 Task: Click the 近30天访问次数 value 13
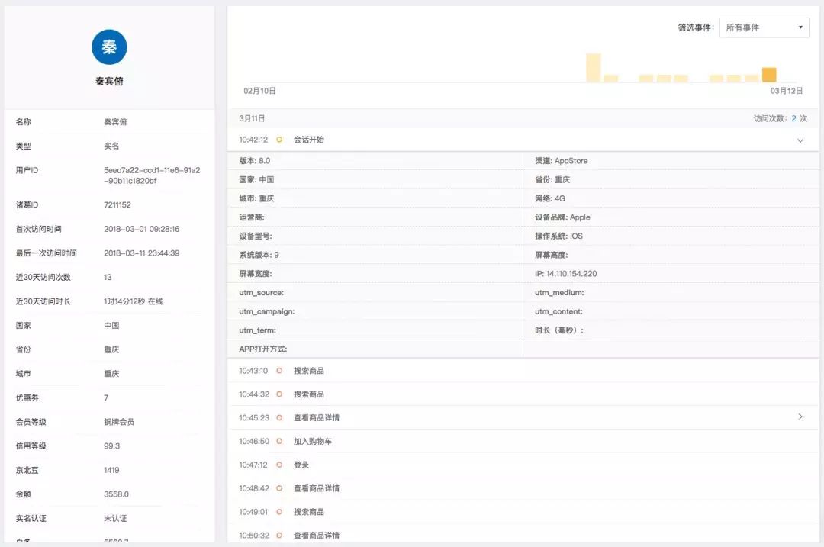108,278
